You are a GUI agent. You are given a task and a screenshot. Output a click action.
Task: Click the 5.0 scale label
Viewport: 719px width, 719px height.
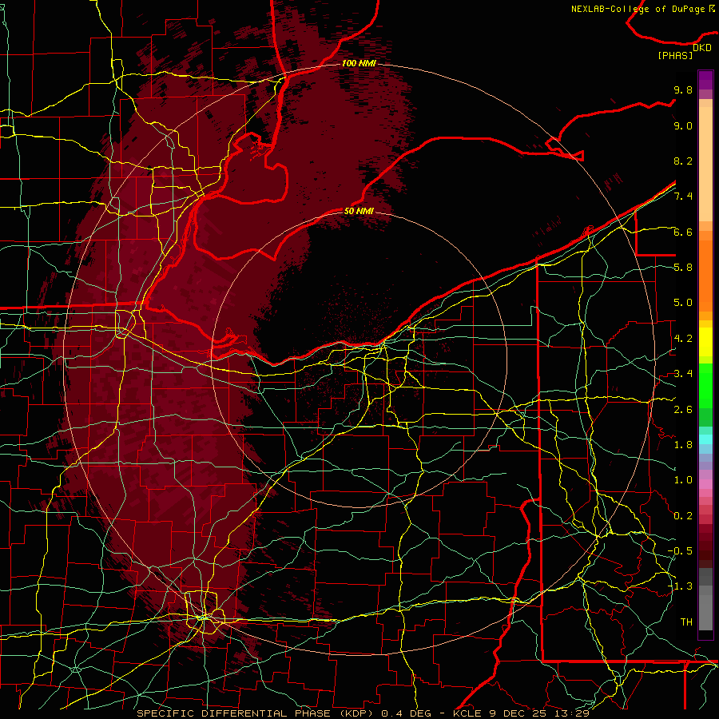(683, 303)
